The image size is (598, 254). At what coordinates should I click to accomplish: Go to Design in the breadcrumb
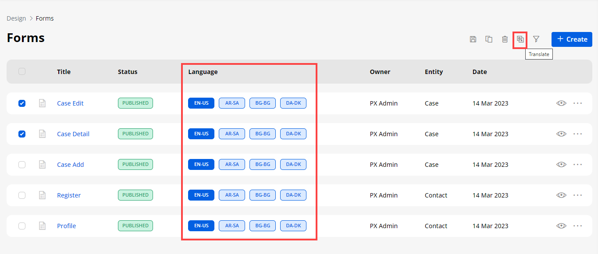click(16, 18)
